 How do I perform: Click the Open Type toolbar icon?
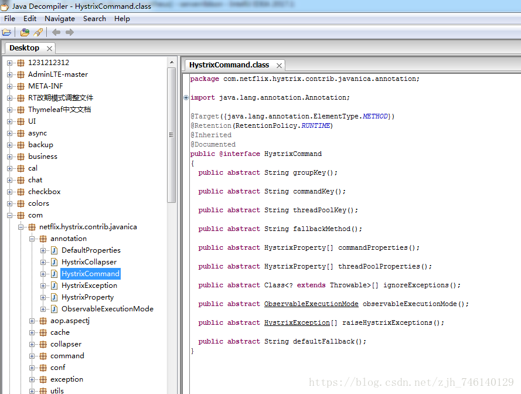[x=25, y=32]
